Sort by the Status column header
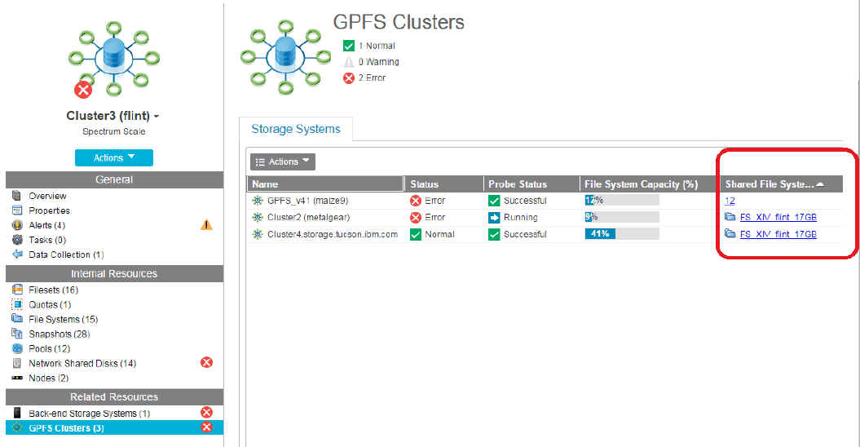This screenshot has height=447, width=860. tap(443, 184)
